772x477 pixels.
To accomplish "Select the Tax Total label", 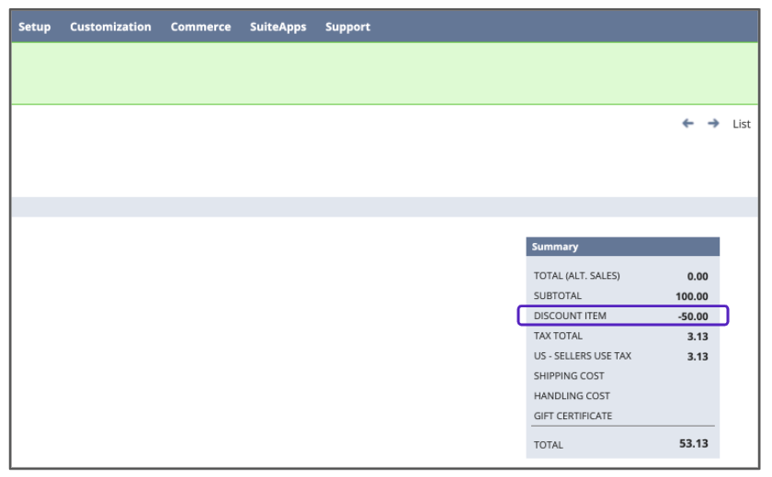I will pyautogui.click(x=558, y=337).
